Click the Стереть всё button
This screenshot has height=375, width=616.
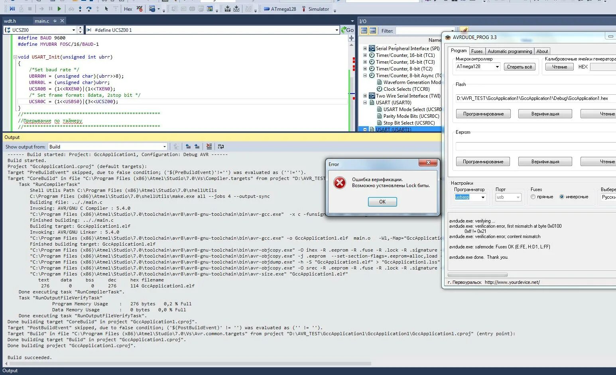click(520, 67)
